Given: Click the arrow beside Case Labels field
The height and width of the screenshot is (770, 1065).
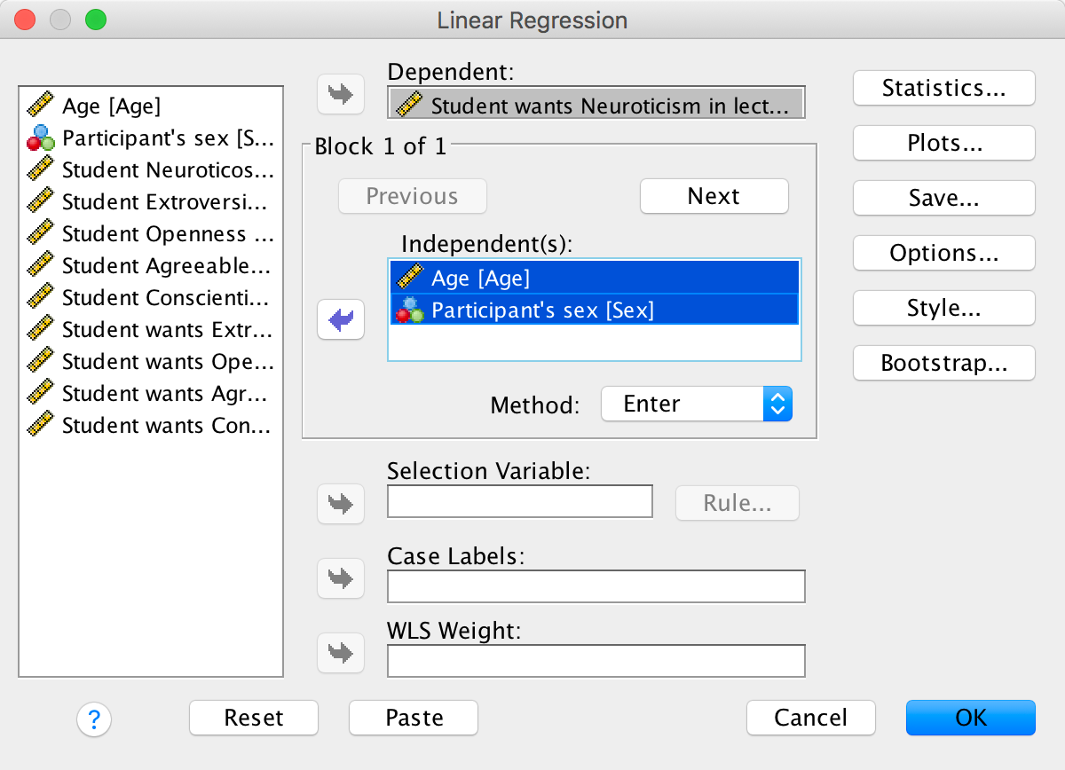Looking at the screenshot, I should click(341, 578).
